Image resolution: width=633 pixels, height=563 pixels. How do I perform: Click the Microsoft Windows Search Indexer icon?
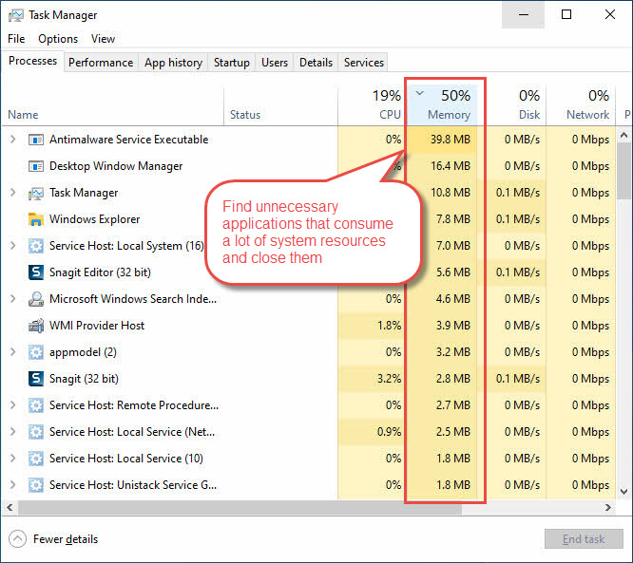pos(36,299)
